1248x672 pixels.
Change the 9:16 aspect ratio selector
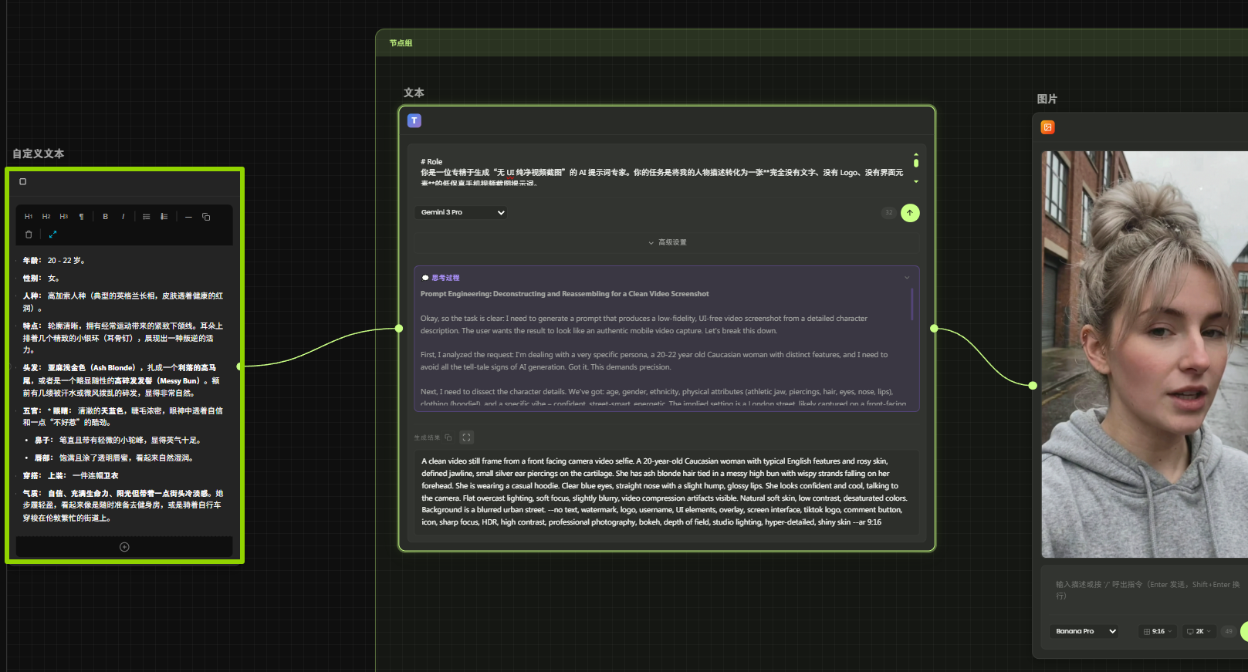pyautogui.click(x=1158, y=631)
